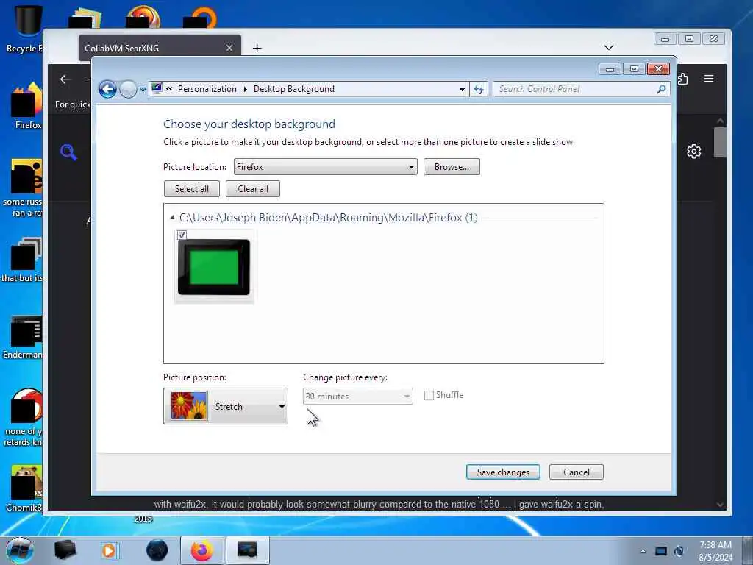Viewport: 753px width, 565px height.
Task: Close the CollabVM SearXNG tab
Action: (x=229, y=48)
